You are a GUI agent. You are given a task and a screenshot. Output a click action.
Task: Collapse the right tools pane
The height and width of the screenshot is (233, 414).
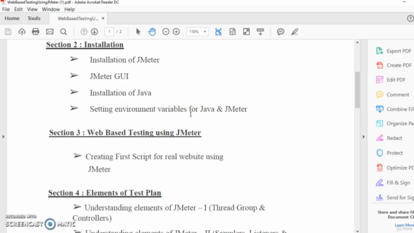pyautogui.click(x=364, y=137)
